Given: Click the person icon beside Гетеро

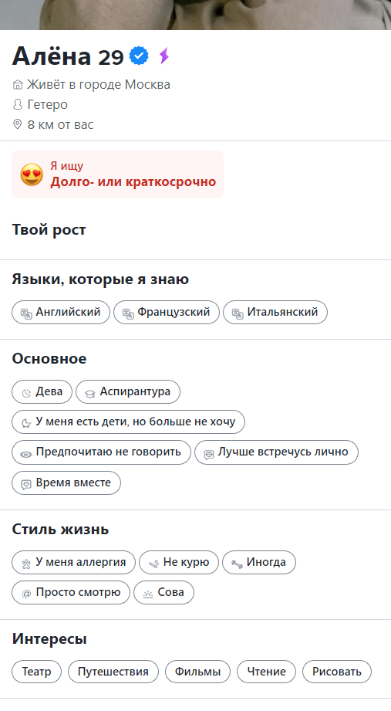Looking at the screenshot, I should [17, 105].
